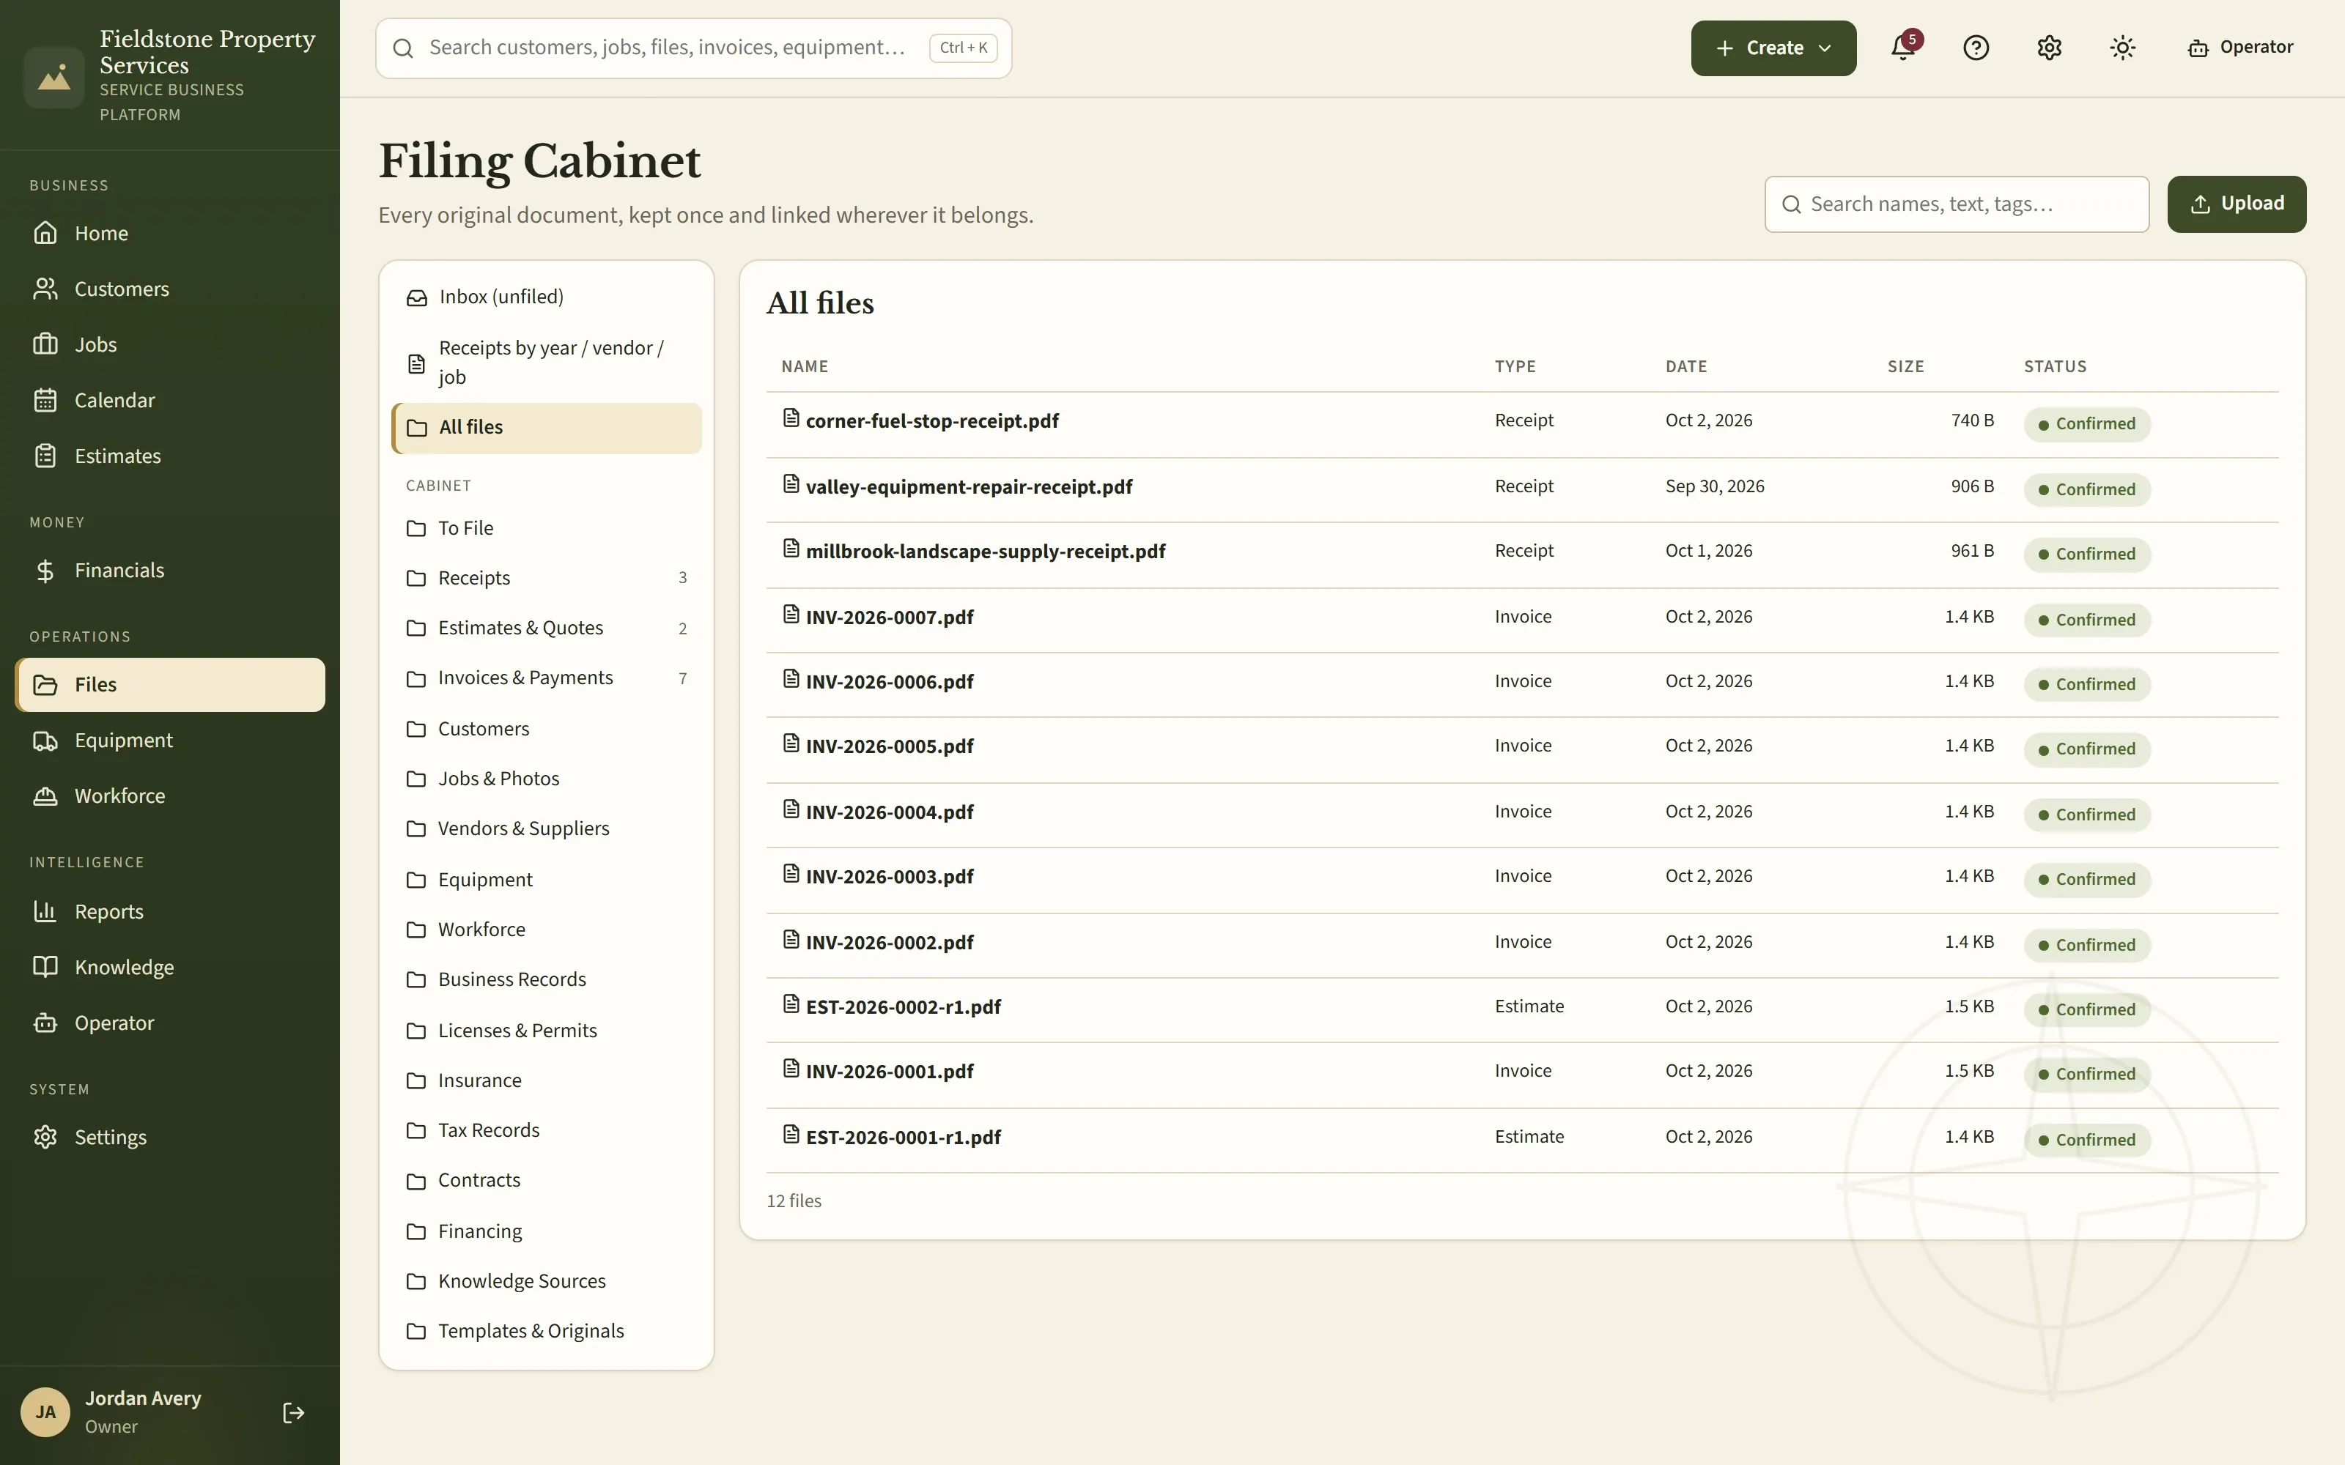The height and width of the screenshot is (1465, 2345).
Task: Open the settings gear in top bar
Action: coord(2048,48)
